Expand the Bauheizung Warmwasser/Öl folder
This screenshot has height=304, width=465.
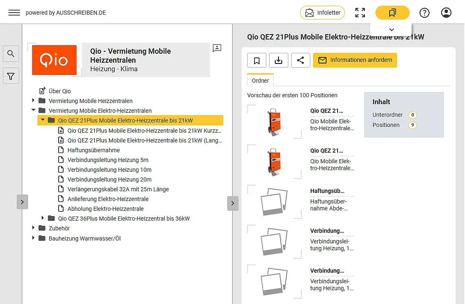(x=33, y=238)
